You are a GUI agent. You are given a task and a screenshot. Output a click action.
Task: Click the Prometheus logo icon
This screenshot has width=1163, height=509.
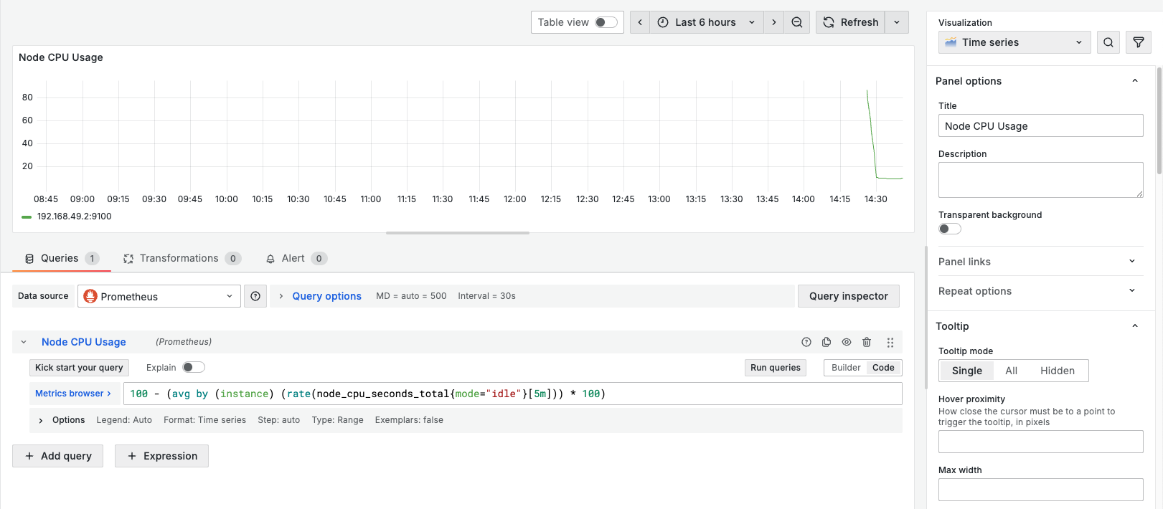90,296
